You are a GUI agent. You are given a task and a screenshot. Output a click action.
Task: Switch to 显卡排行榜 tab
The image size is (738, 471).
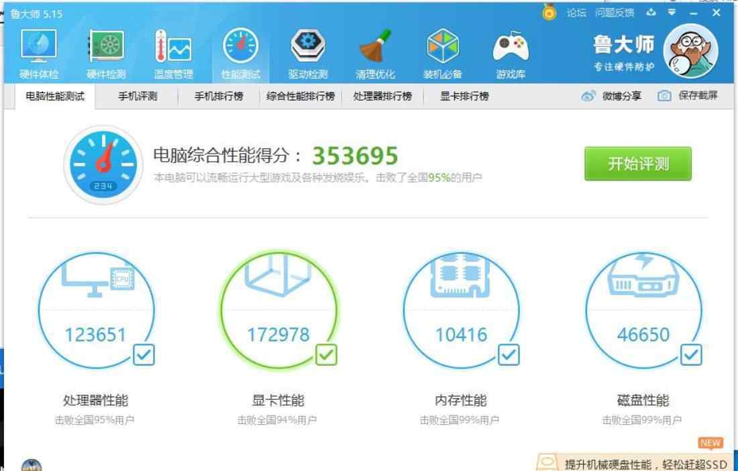[464, 97]
